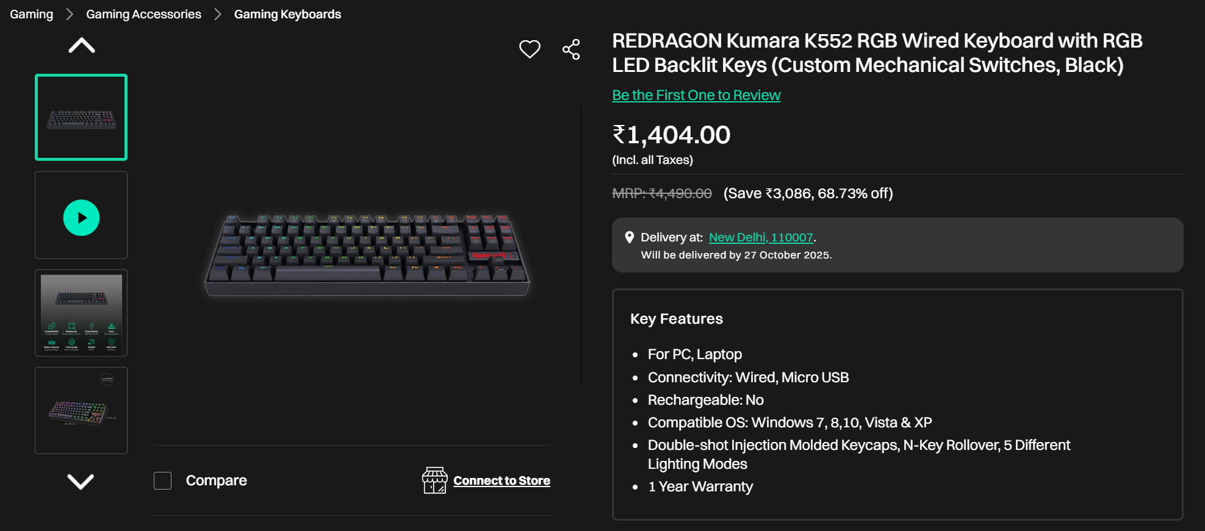This screenshot has height=531, width=1205.
Task: Select the specifications infographic thumbnail
Action: point(81,313)
